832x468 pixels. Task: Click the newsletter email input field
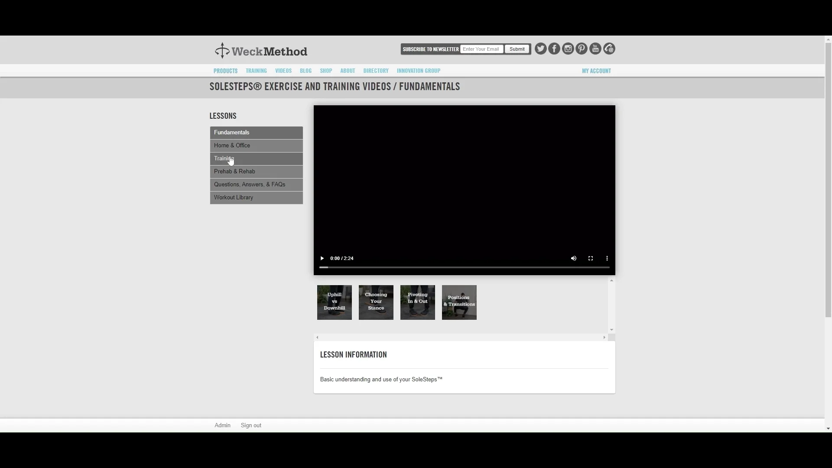(x=482, y=49)
